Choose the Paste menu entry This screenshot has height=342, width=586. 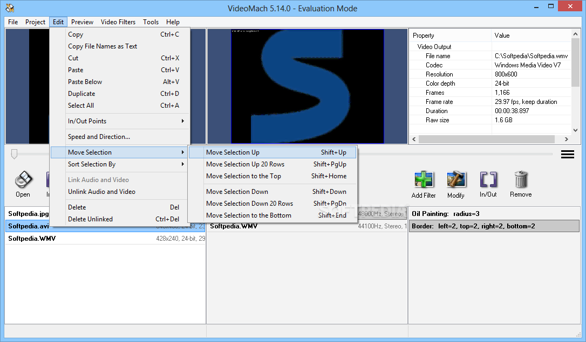pos(120,70)
